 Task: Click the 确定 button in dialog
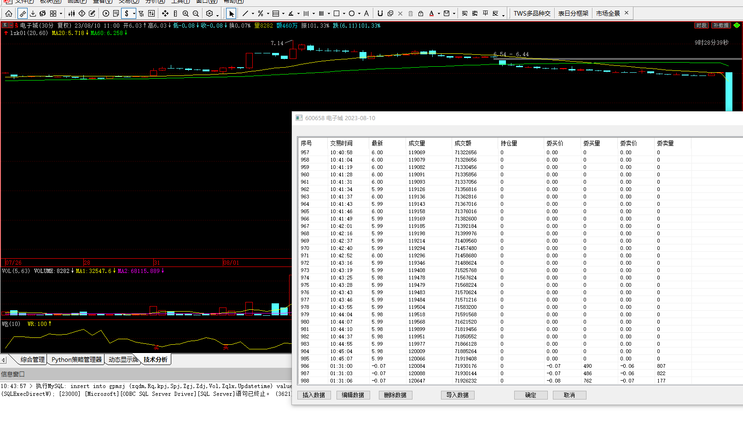point(530,395)
